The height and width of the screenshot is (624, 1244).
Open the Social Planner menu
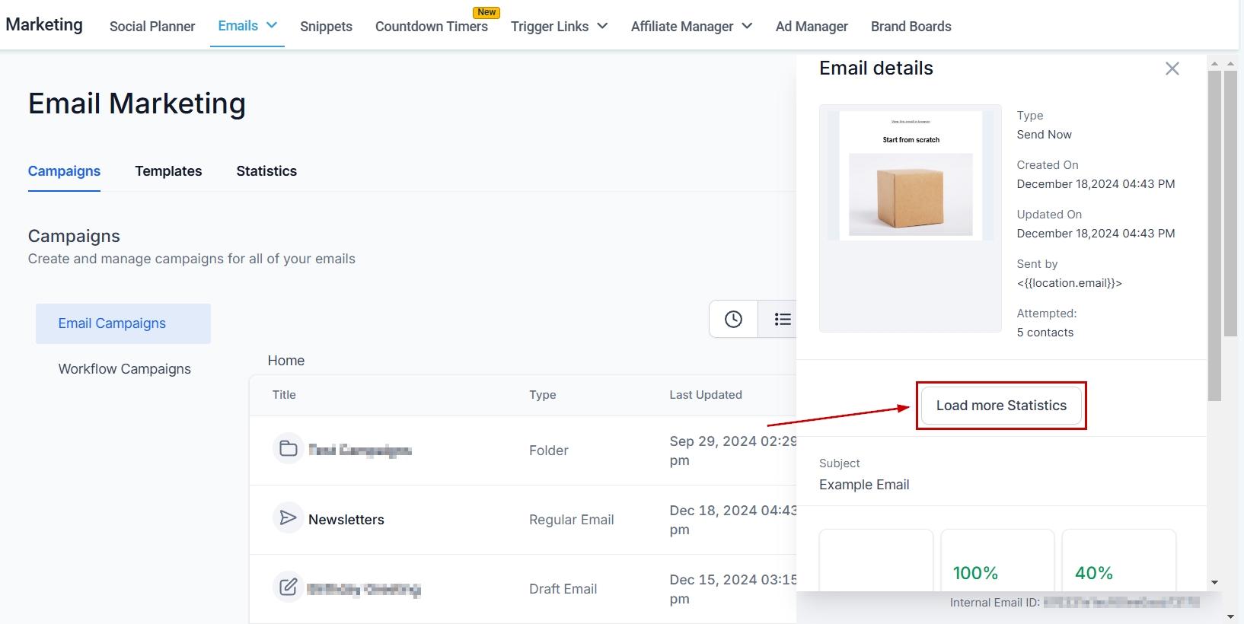pyautogui.click(x=152, y=27)
